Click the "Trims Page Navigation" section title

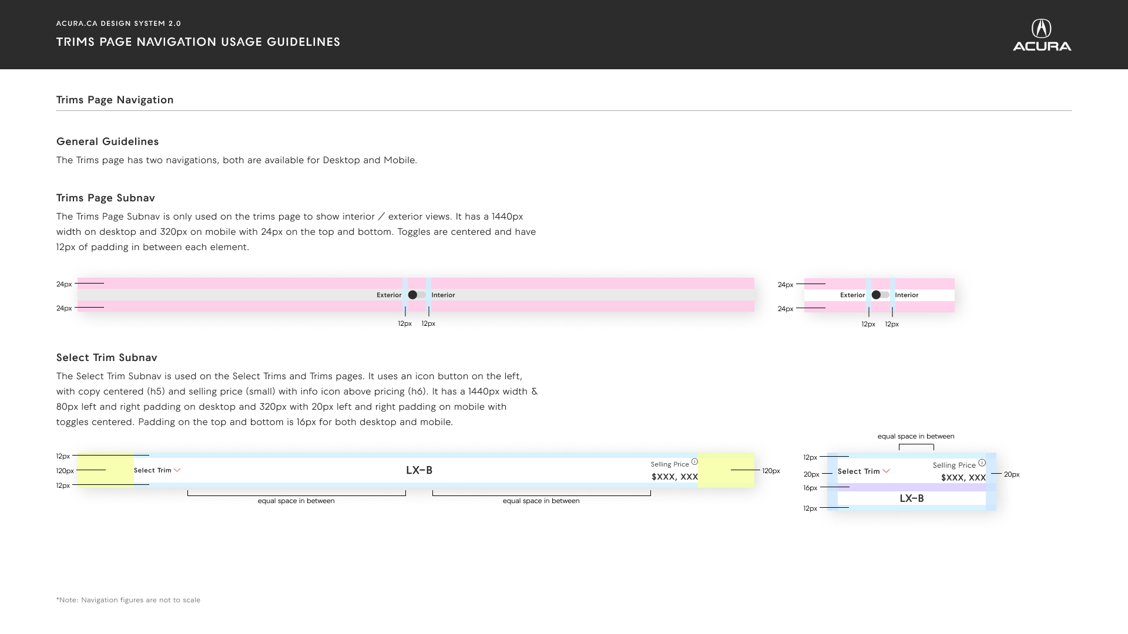pyautogui.click(x=115, y=100)
